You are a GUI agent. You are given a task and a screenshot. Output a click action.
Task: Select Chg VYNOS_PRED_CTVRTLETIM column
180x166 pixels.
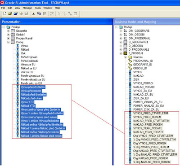click(153, 136)
